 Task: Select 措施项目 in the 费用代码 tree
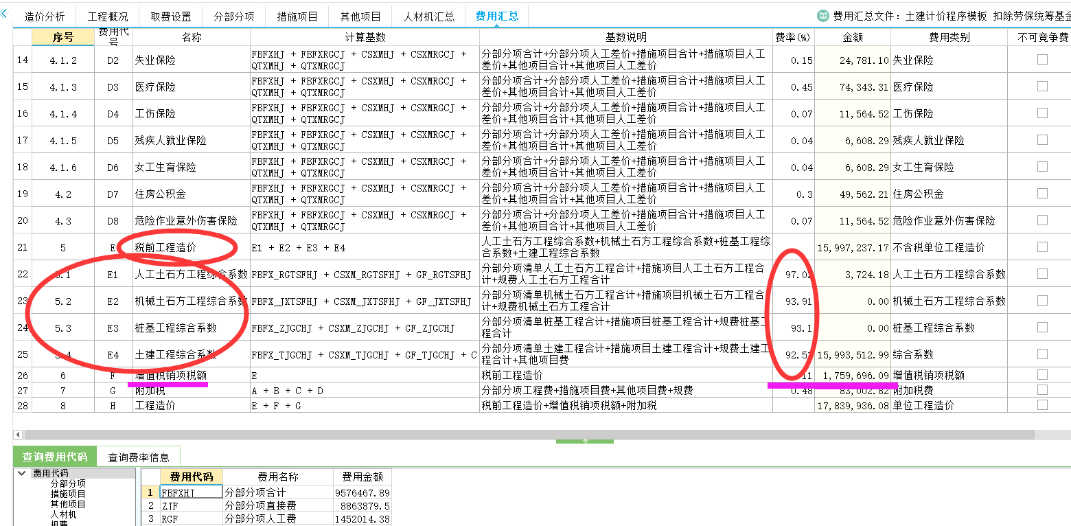pos(68,494)
